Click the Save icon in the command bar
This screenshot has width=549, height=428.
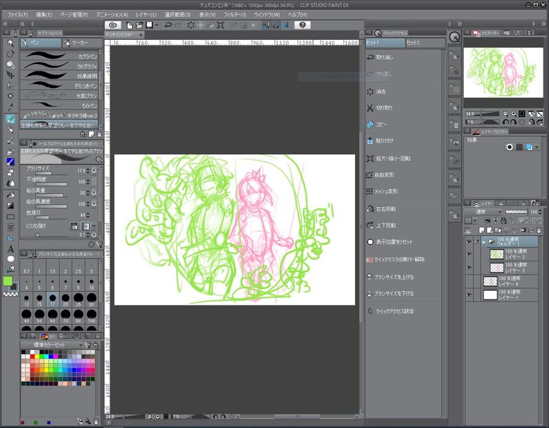tap(149, 25)
